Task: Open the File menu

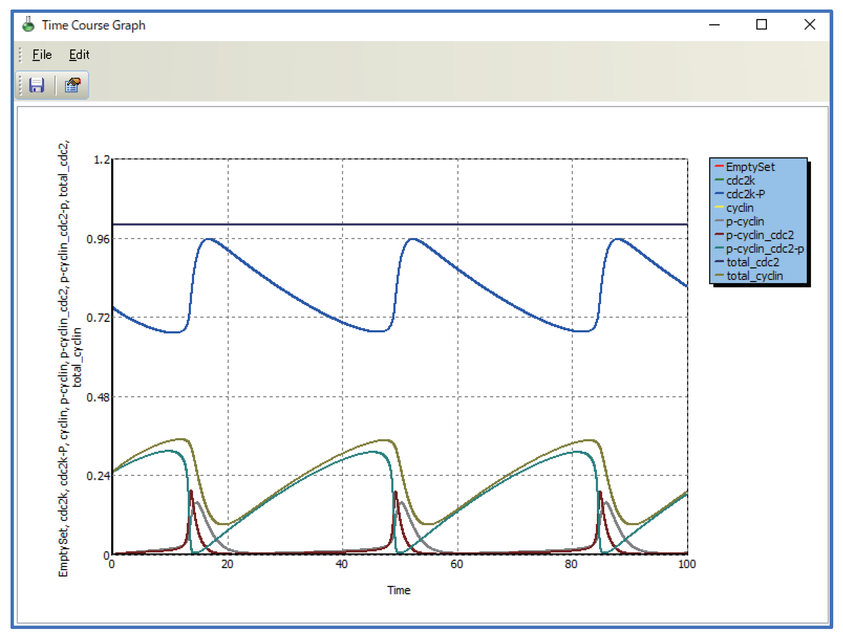Action: (x=42, y=55)
